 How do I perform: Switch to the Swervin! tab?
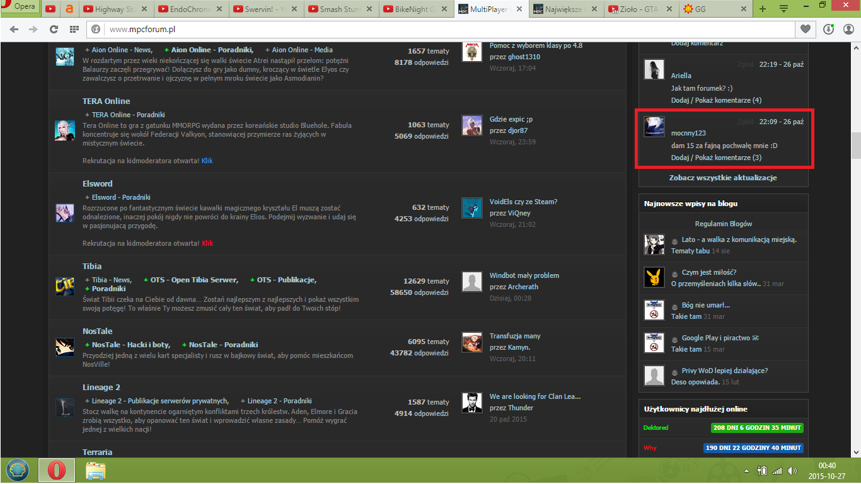pyautogui.click(x=265, y=9)
